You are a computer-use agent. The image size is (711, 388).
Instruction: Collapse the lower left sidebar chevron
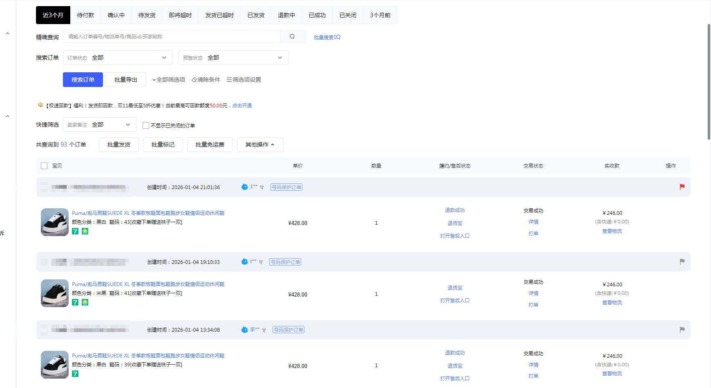7,116
